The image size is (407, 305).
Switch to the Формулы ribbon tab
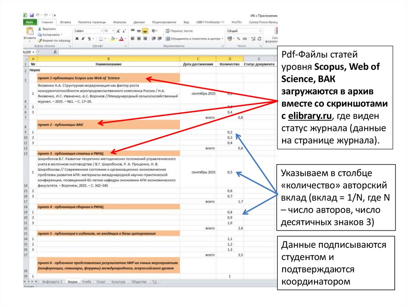pyautogui.click(x=119, y=22)
